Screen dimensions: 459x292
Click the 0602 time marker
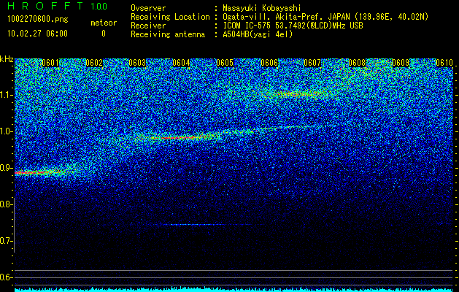pyautogui.click(x=94, y=63)
